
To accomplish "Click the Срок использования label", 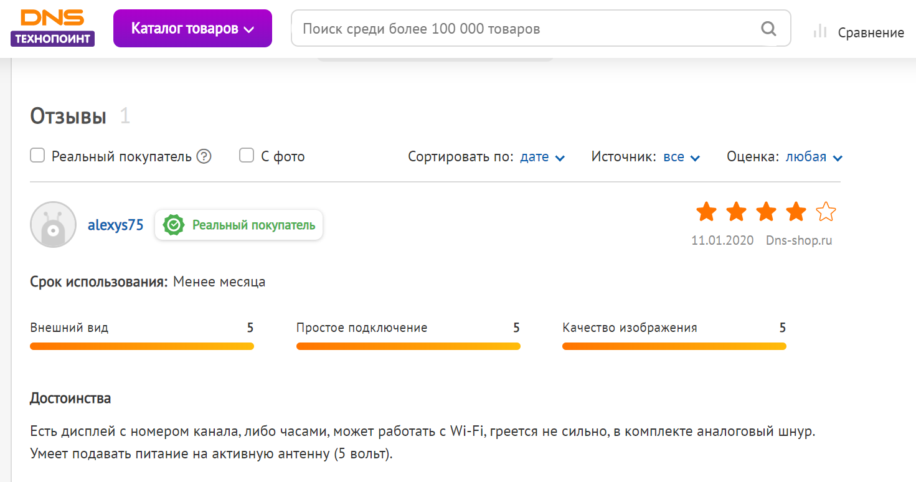I will [x=99, y=282].
